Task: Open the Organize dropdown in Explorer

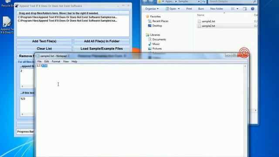Action: click(x=152, y=9)
